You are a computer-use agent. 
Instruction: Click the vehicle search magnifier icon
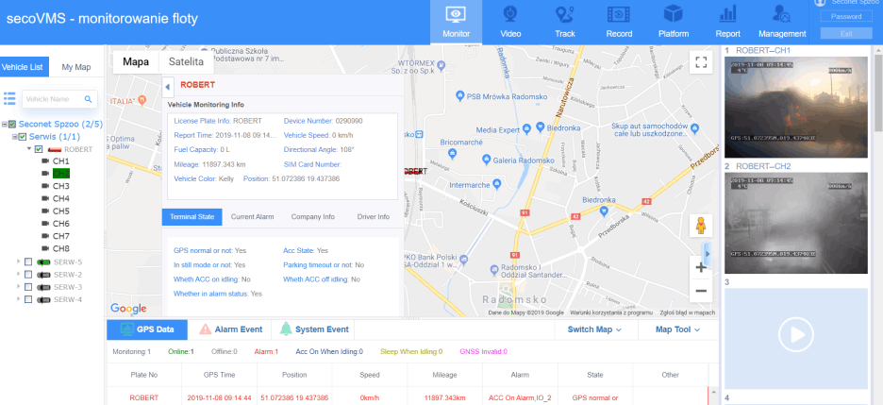pos(88,99)
